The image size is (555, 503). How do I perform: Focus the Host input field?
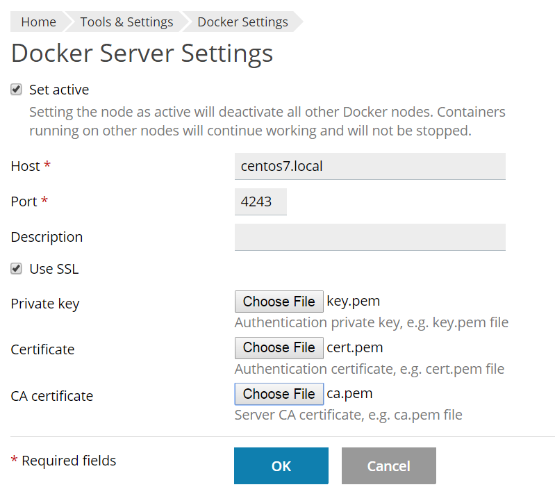click(370, 166)
